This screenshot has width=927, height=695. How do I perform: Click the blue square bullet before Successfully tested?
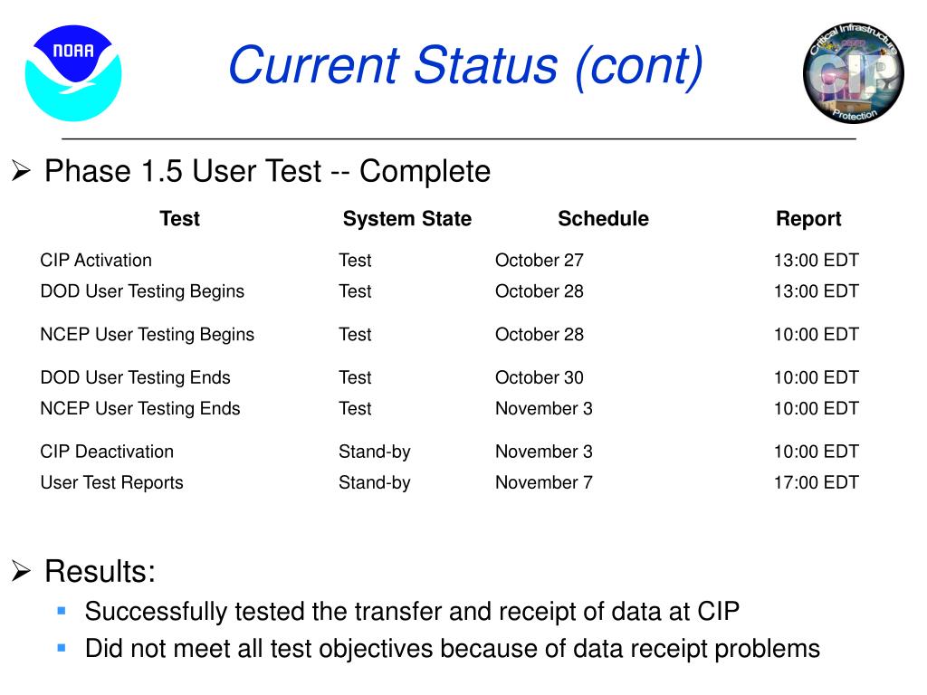tap(62, 611)
